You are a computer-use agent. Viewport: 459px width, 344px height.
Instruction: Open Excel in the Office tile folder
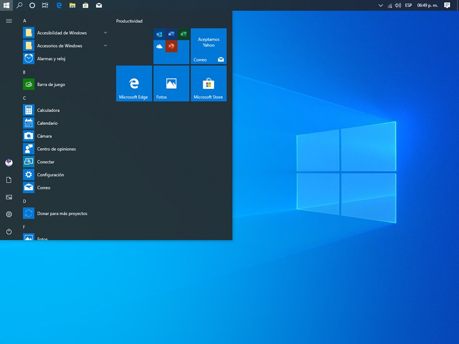[x=183, y=34]
